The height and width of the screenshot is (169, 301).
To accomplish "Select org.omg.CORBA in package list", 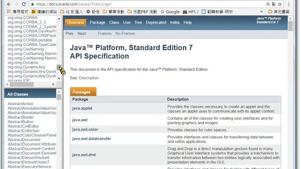I will pyautogui.click(x=23, y=18).
